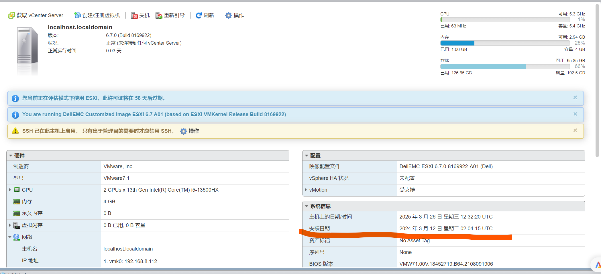The height and width of the screenshot is (274, 601).
Task: Collapse the 硬件 hardware panel
Action: (x=11, y=156)
